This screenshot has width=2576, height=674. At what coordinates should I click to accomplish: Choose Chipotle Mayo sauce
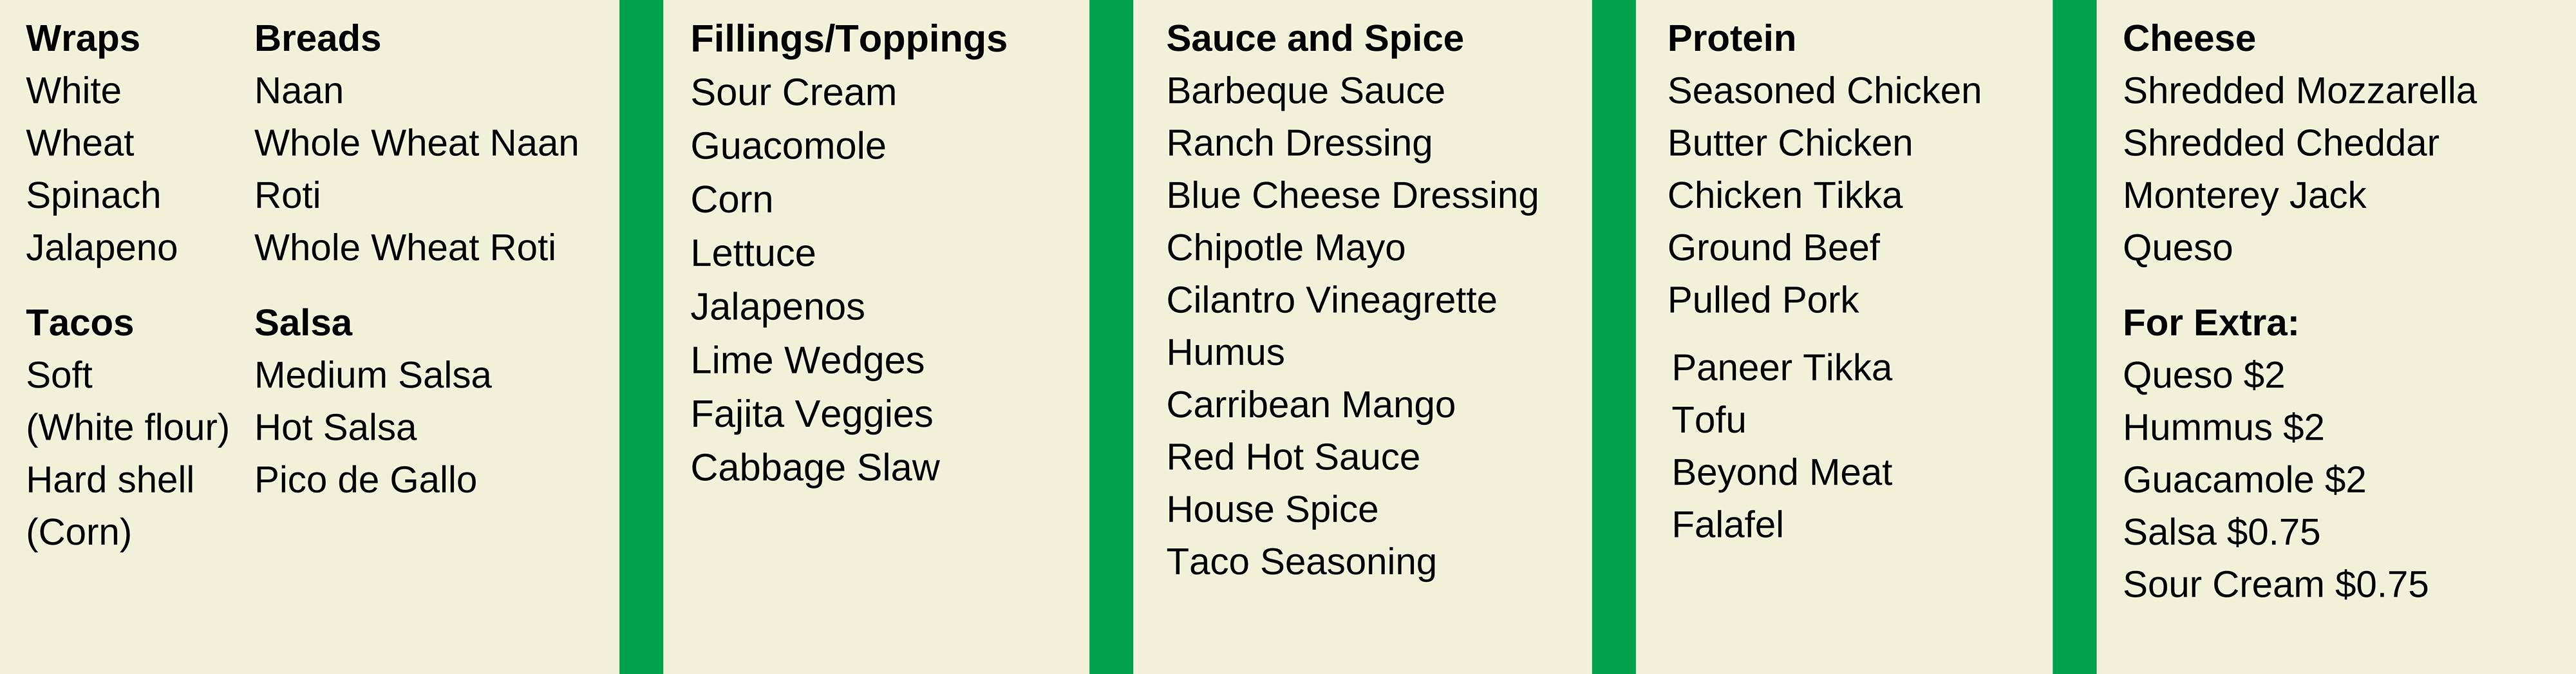coord(1285,248)
